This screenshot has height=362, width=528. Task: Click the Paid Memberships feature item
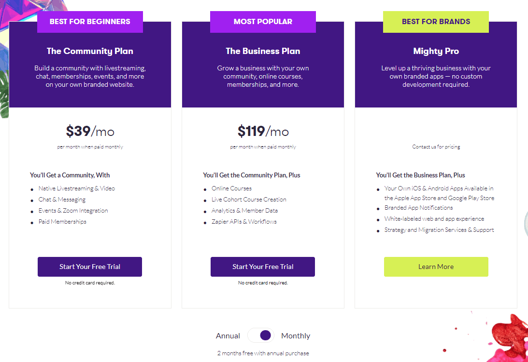[x=62, y=222]
